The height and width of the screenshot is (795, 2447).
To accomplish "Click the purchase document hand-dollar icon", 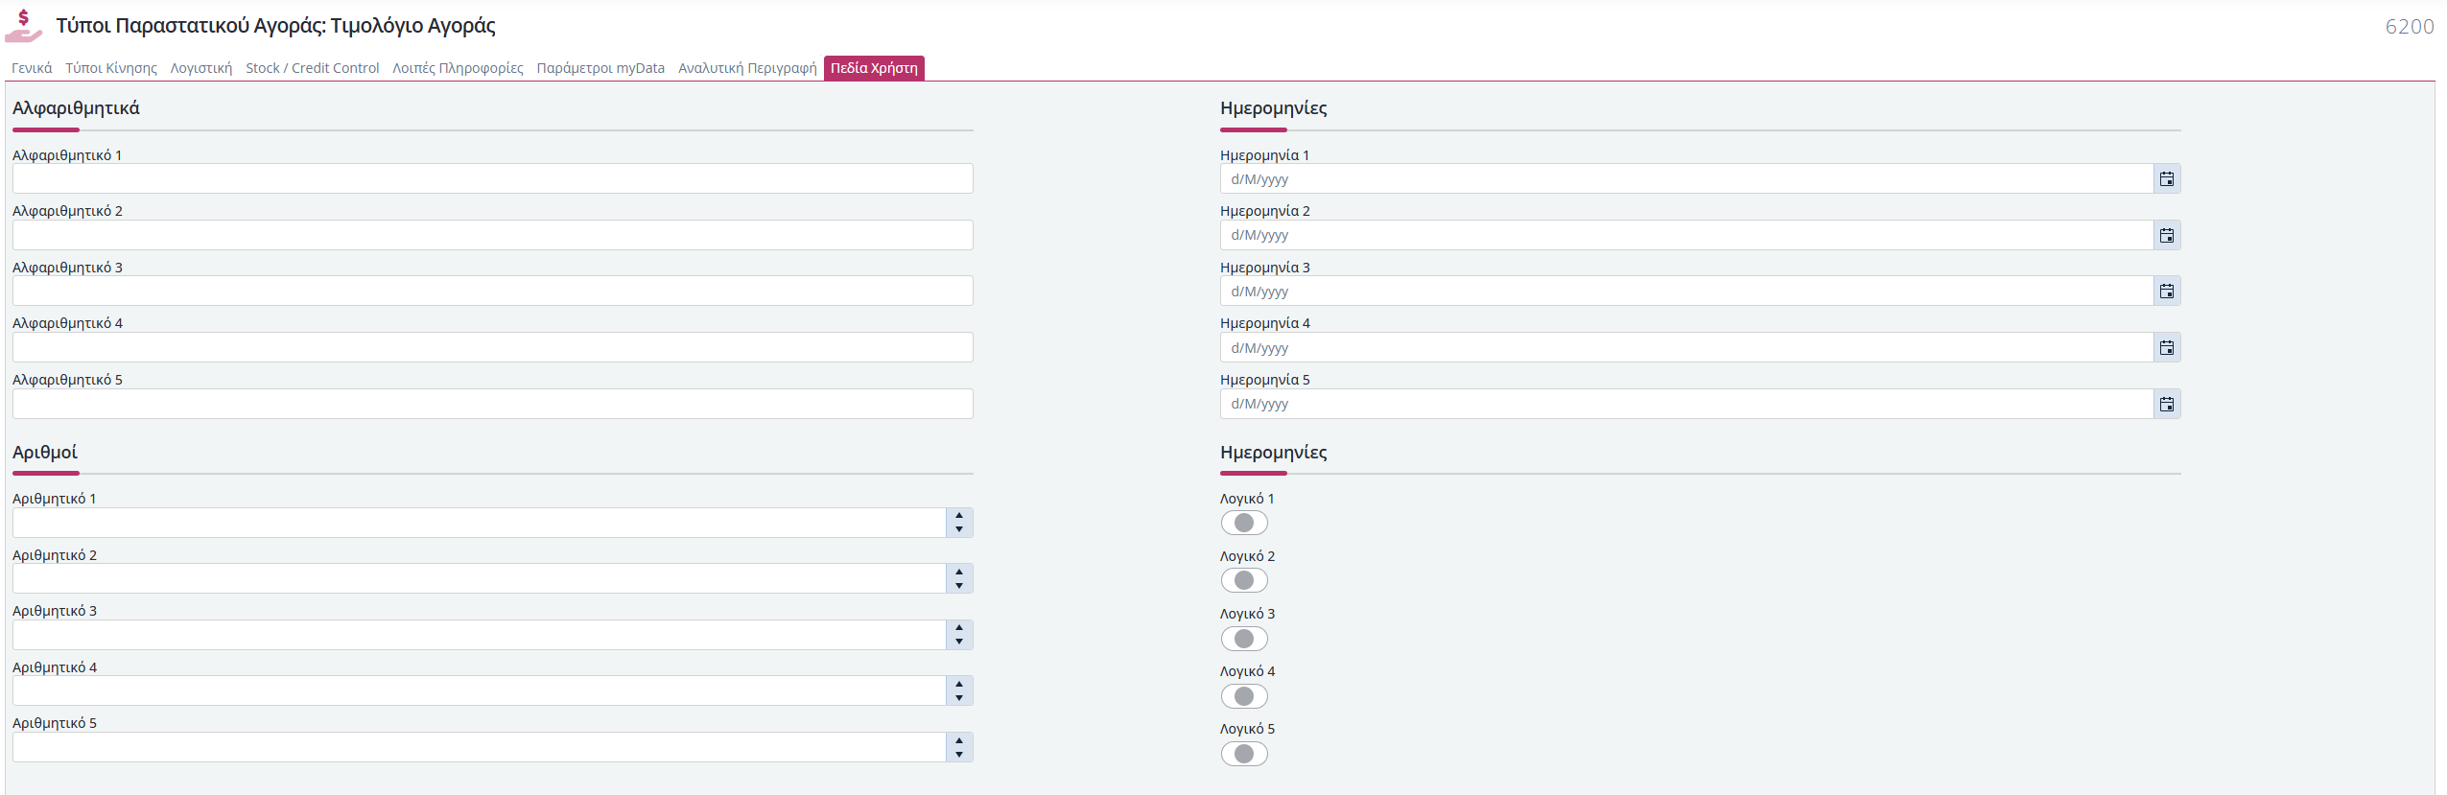I will [x=24, y=26].
